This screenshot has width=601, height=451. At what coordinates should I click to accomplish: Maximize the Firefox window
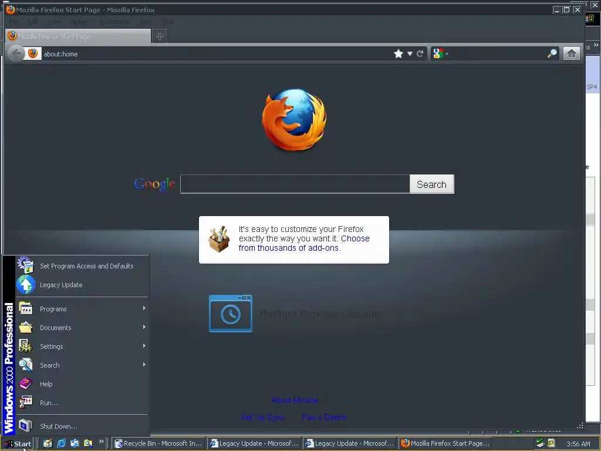tap(566, 9)
